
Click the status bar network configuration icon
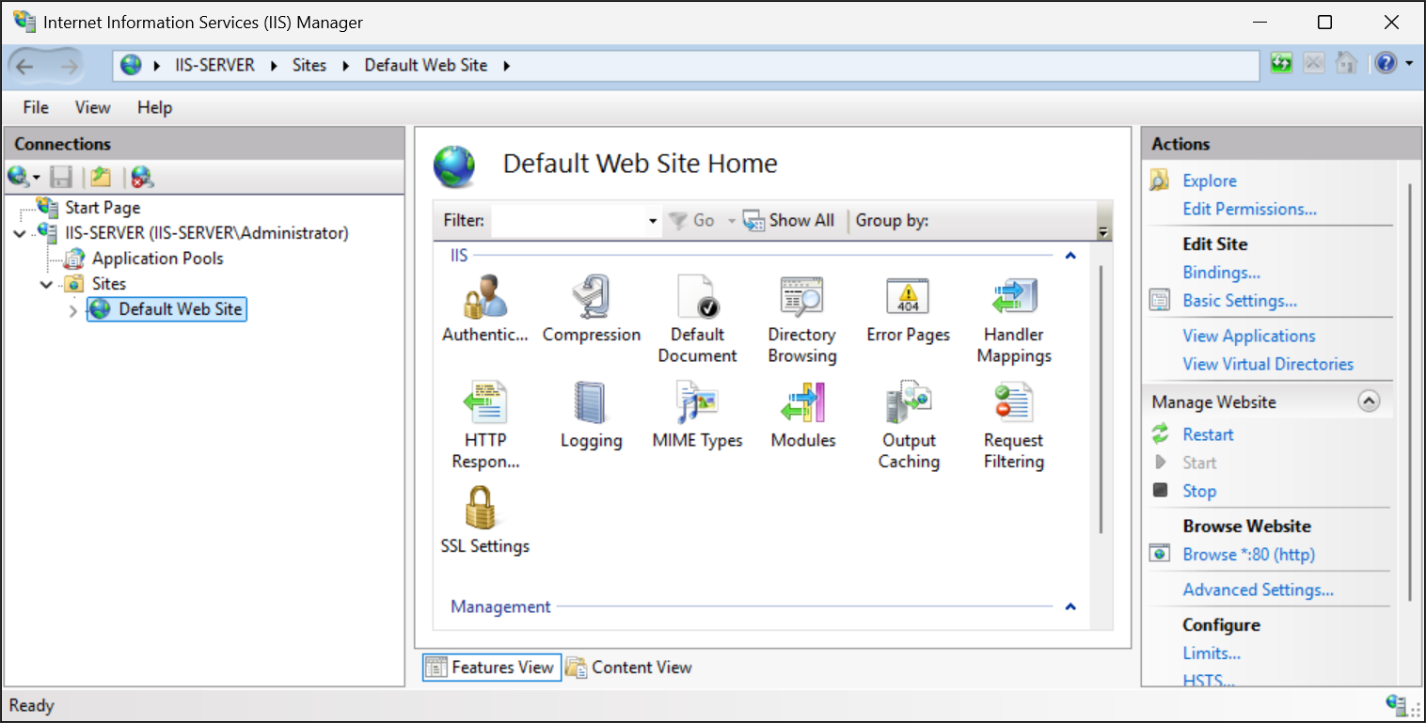pyautogui.click(x=1397, y=705)
